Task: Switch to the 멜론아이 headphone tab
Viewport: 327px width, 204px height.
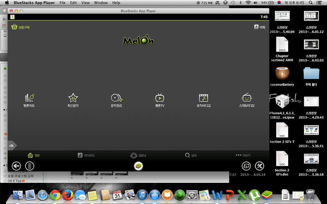Action: point(138,155)
